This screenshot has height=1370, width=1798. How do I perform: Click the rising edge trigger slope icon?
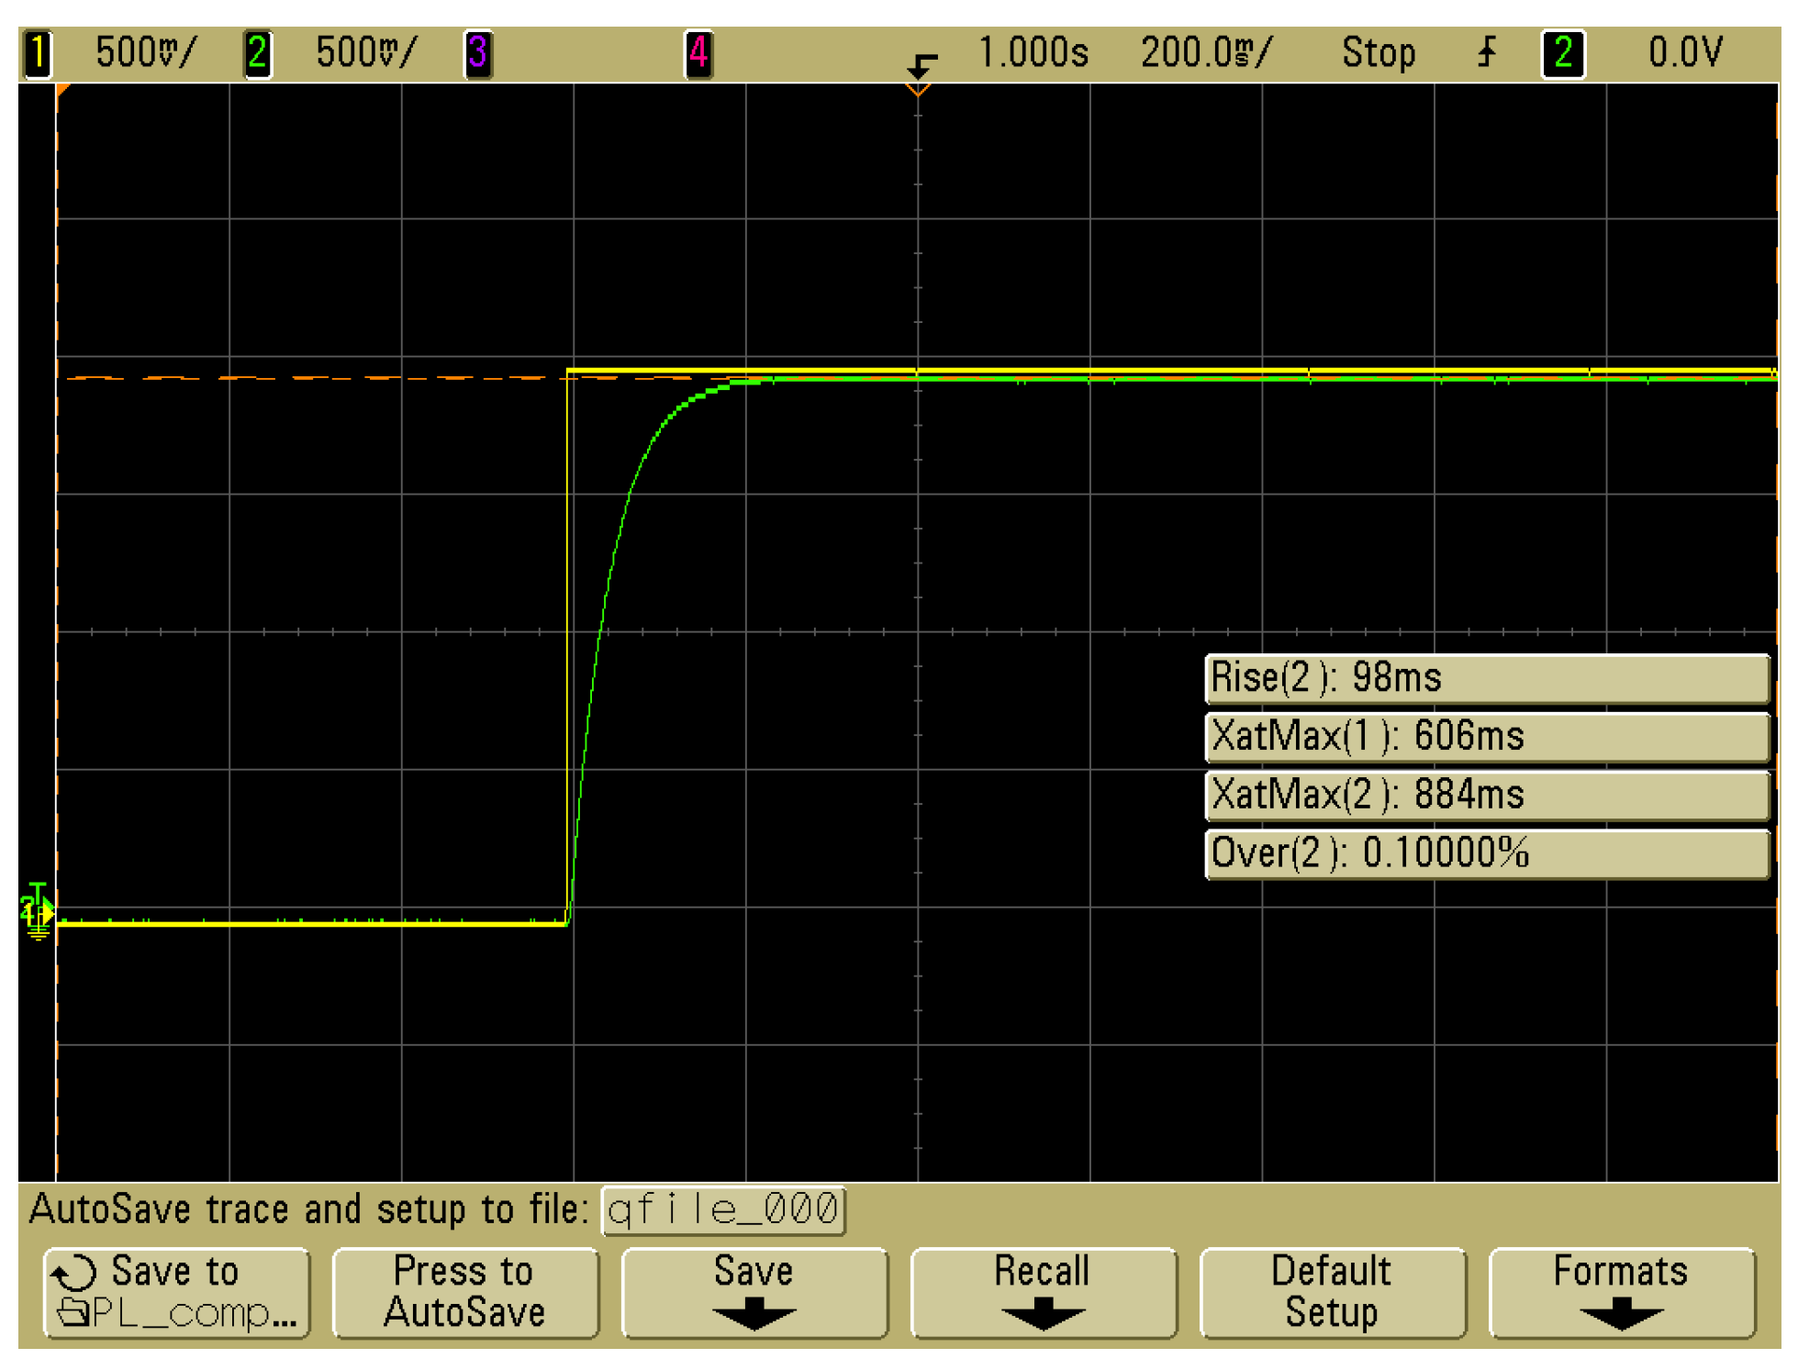point(1487,52)
